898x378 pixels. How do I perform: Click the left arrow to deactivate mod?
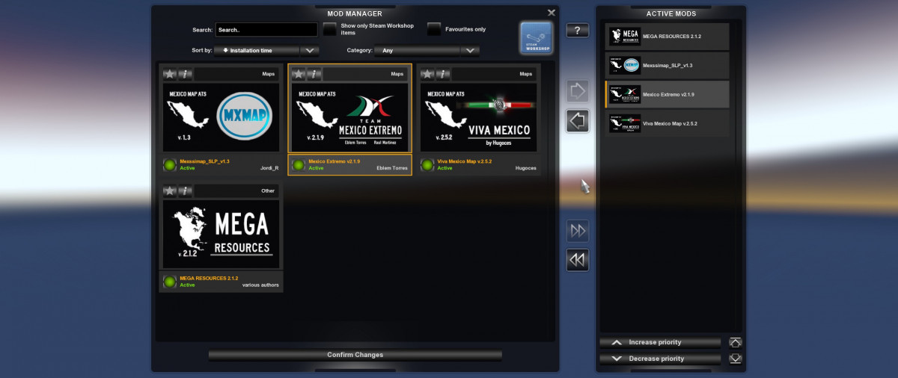[577, 120]
